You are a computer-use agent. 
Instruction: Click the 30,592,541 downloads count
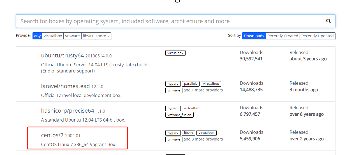251,59
